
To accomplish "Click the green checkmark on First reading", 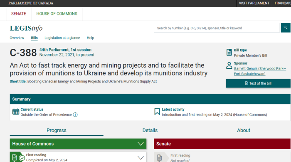I will [x=22, y=158].
